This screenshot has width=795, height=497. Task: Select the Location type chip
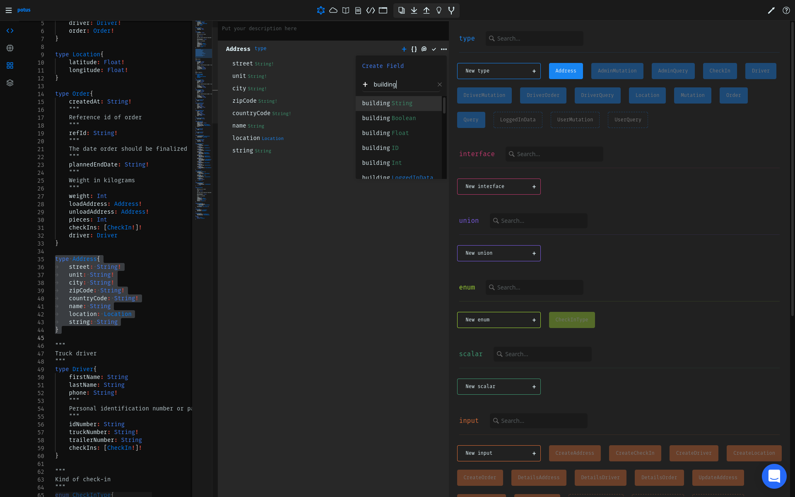click(x=647, y=95)
